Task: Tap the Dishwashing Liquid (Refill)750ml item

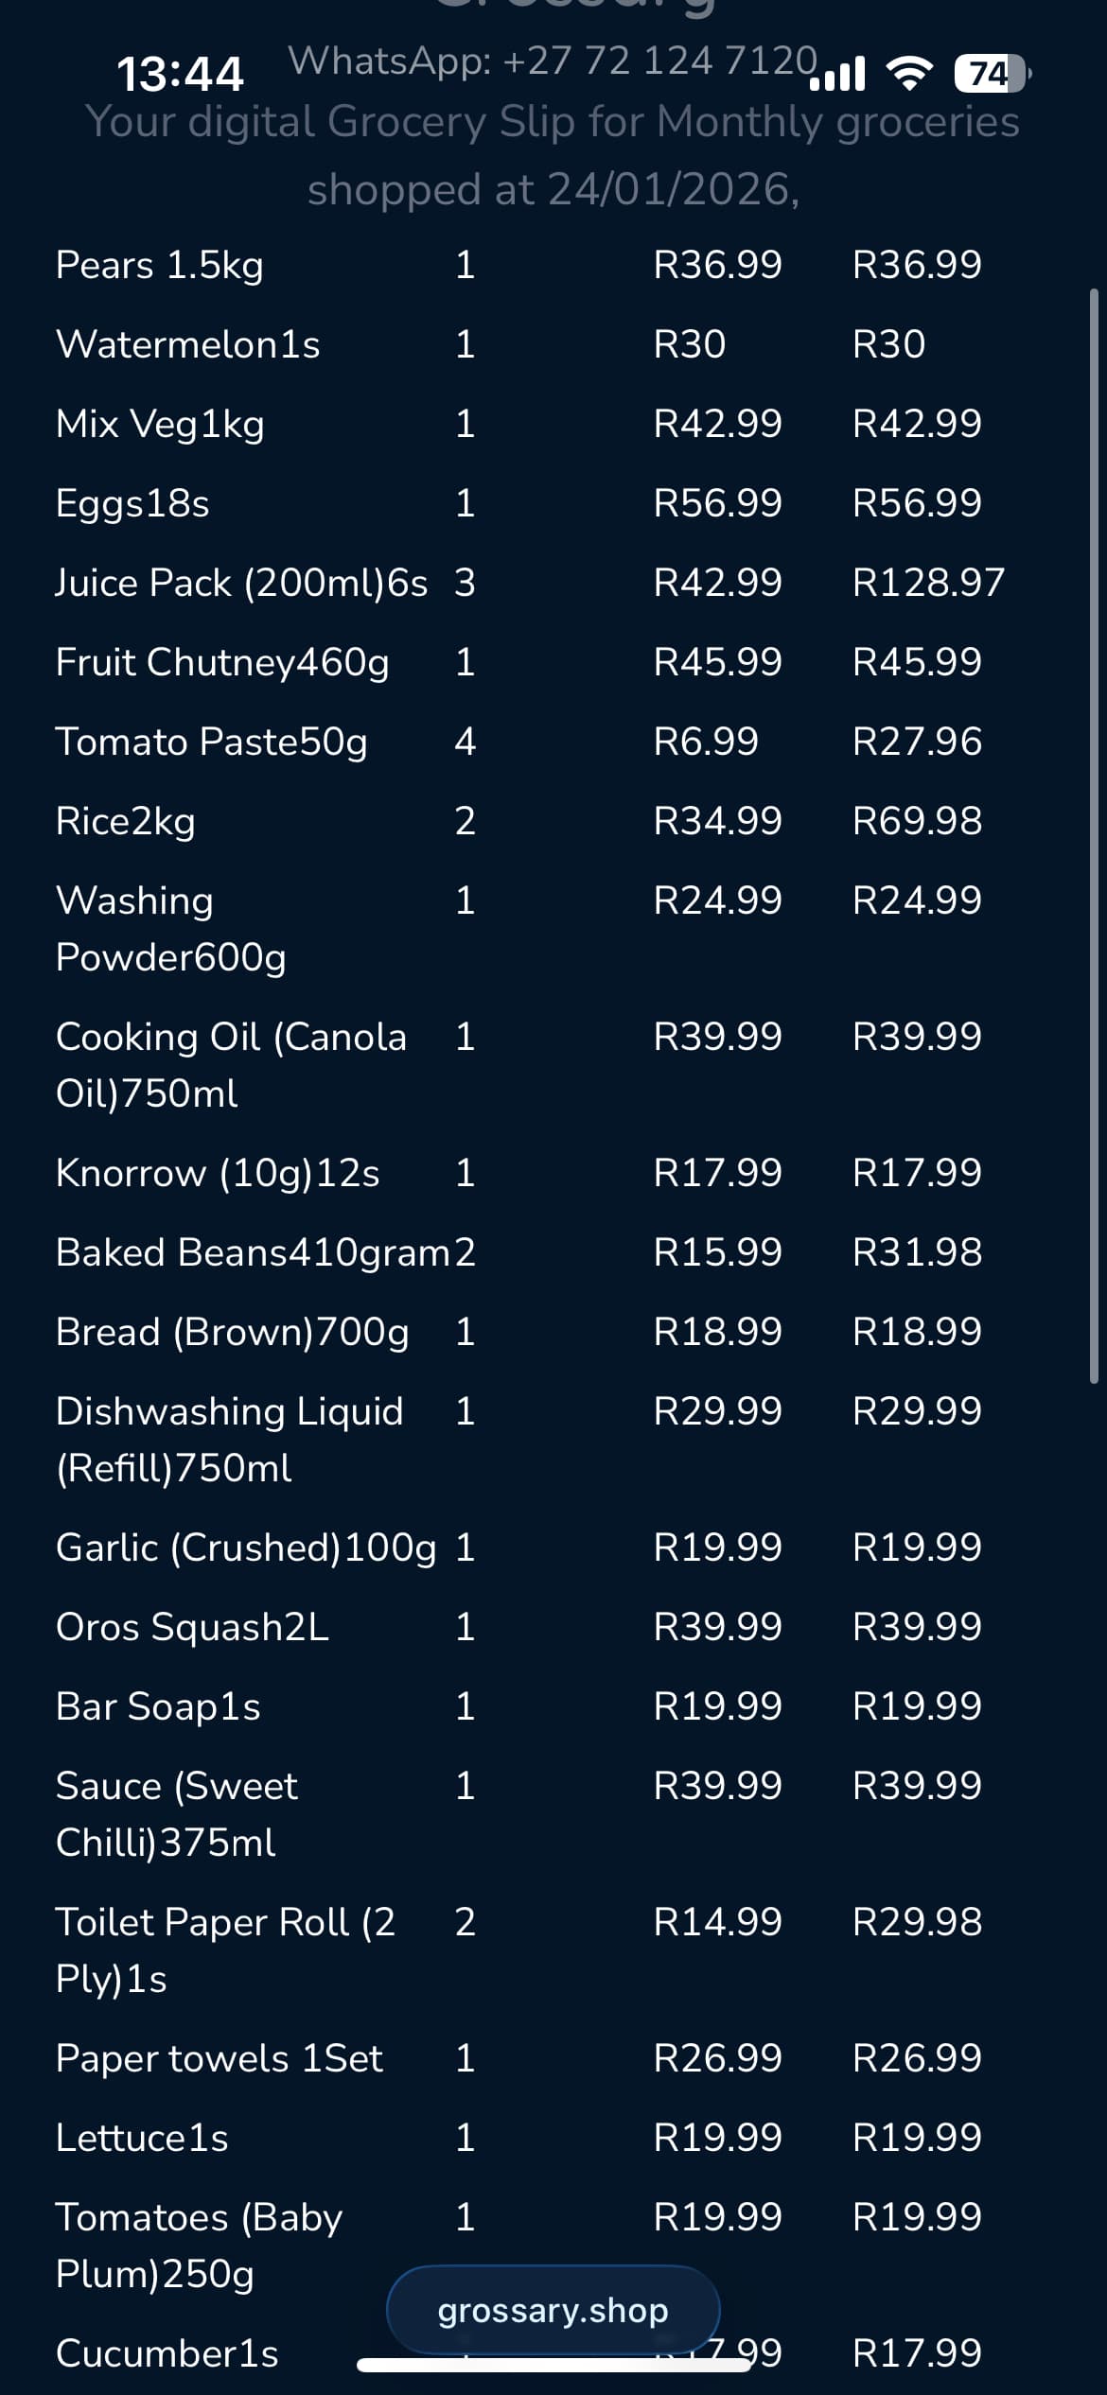Action: [x=229, y=1440]
